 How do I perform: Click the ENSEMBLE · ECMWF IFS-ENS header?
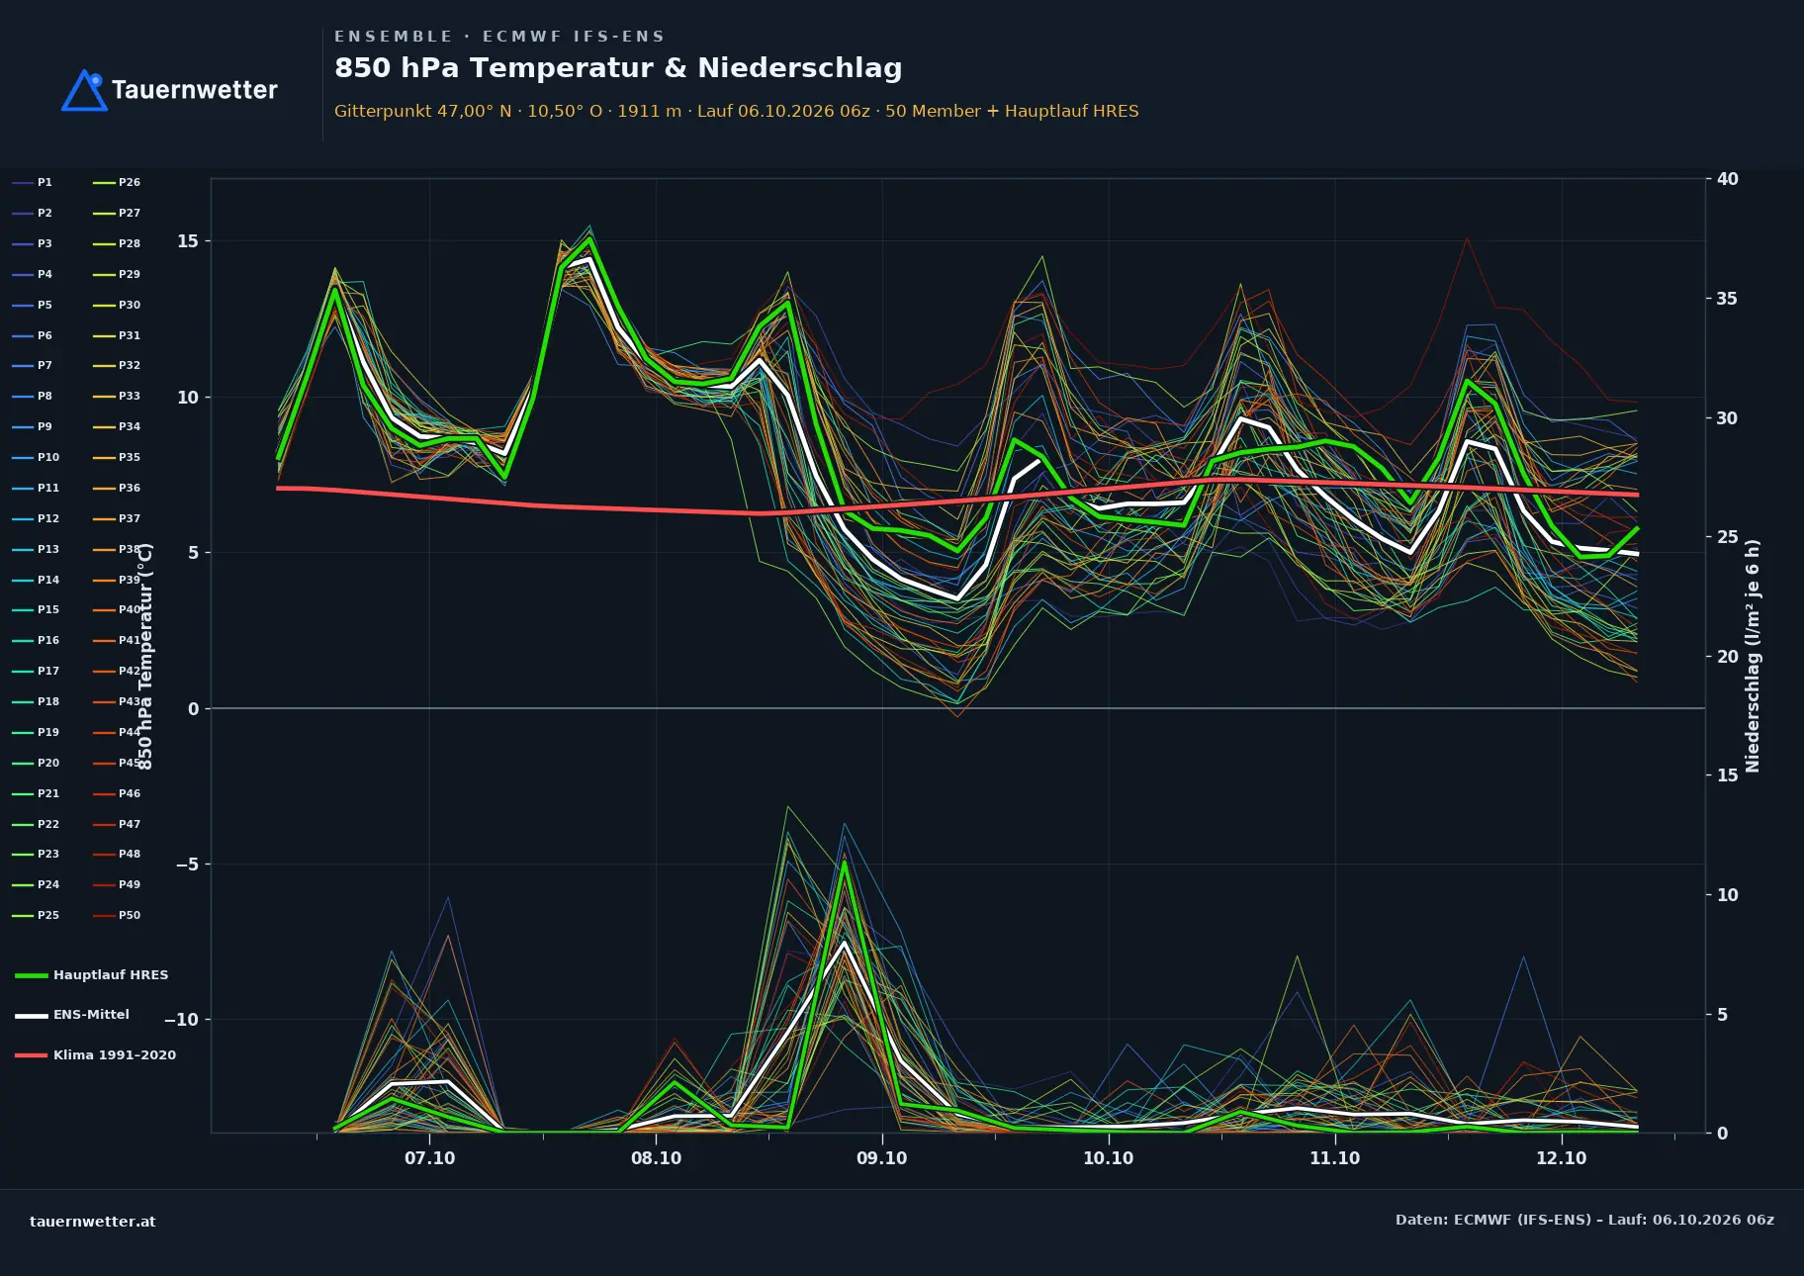[x=499, y=37]
